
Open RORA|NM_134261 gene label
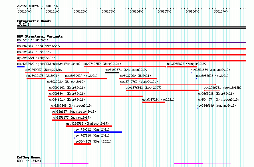tap(29, 161)
